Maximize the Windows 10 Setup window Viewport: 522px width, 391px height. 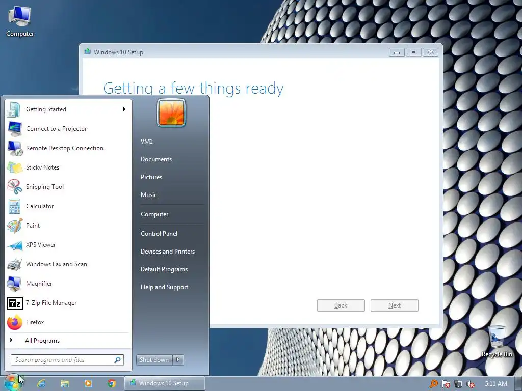(413, 52)
